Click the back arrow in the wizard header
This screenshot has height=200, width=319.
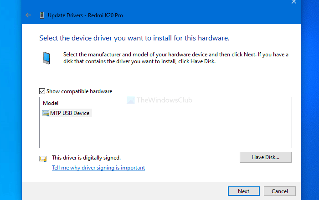[x=28, y=15]
